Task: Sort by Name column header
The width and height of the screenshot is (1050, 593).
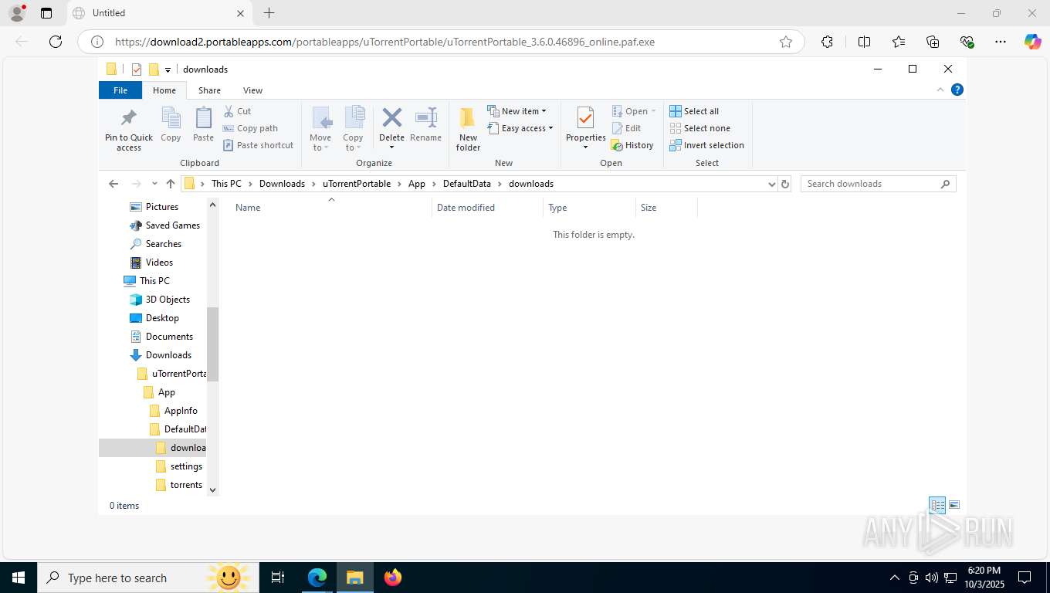Action: coord(331,207)
